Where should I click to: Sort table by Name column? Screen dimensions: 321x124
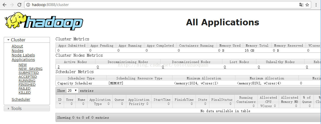pyautogui.click(x=82, y=102)
